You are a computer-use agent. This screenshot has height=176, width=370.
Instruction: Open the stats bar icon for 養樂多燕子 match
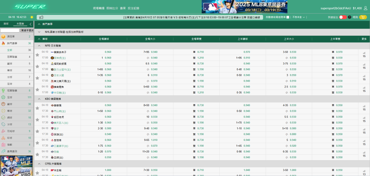pyautogui.click(x=364, y=53)
